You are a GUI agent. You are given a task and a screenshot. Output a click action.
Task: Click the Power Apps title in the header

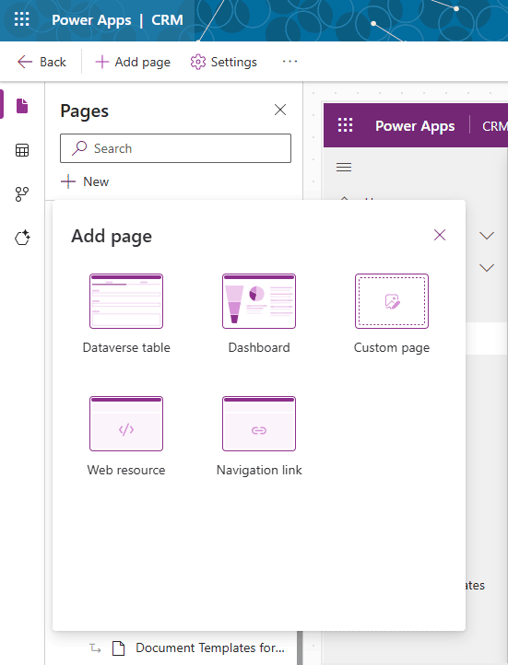pyautogui.click(x=91, y=20)
